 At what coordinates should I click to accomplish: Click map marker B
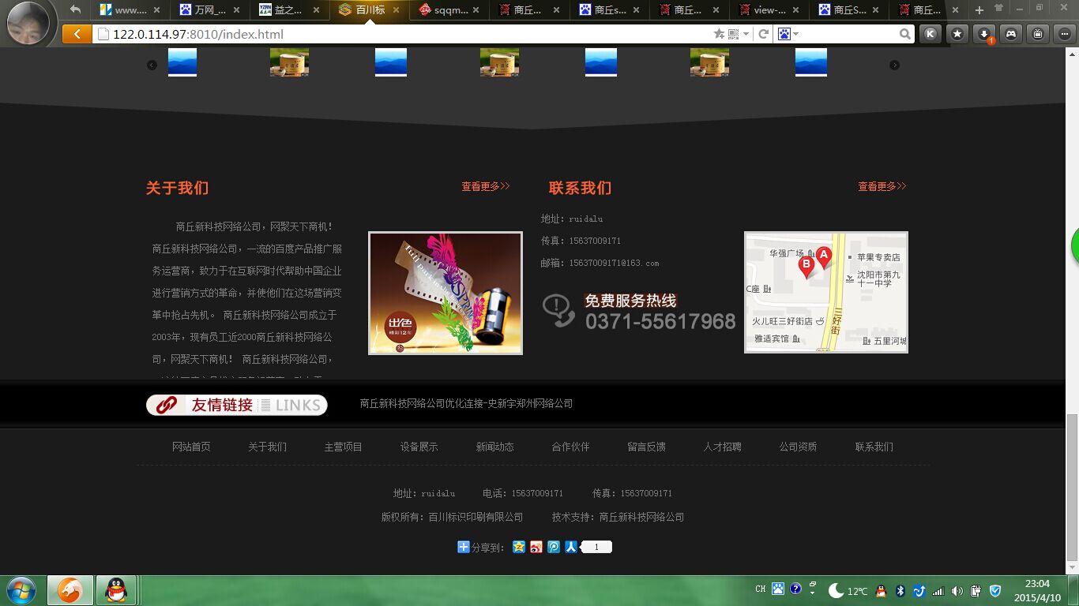click(806, 267)
